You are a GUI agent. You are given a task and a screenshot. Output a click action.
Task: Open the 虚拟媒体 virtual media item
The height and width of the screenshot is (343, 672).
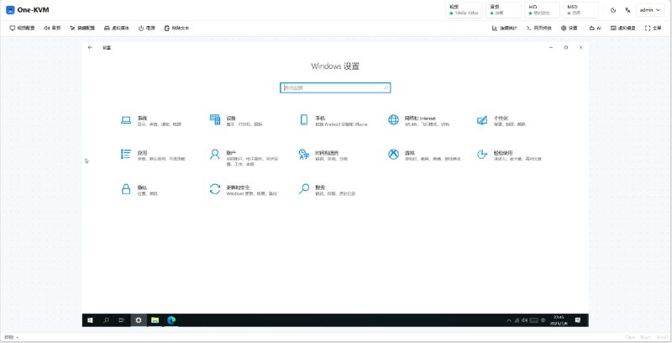(117, 28)
